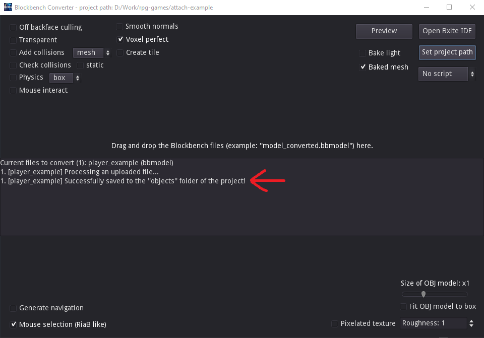This screenshot has width=484, height=338.
Task: Enable Off backface culling checkbox
Action: [13, 28]
